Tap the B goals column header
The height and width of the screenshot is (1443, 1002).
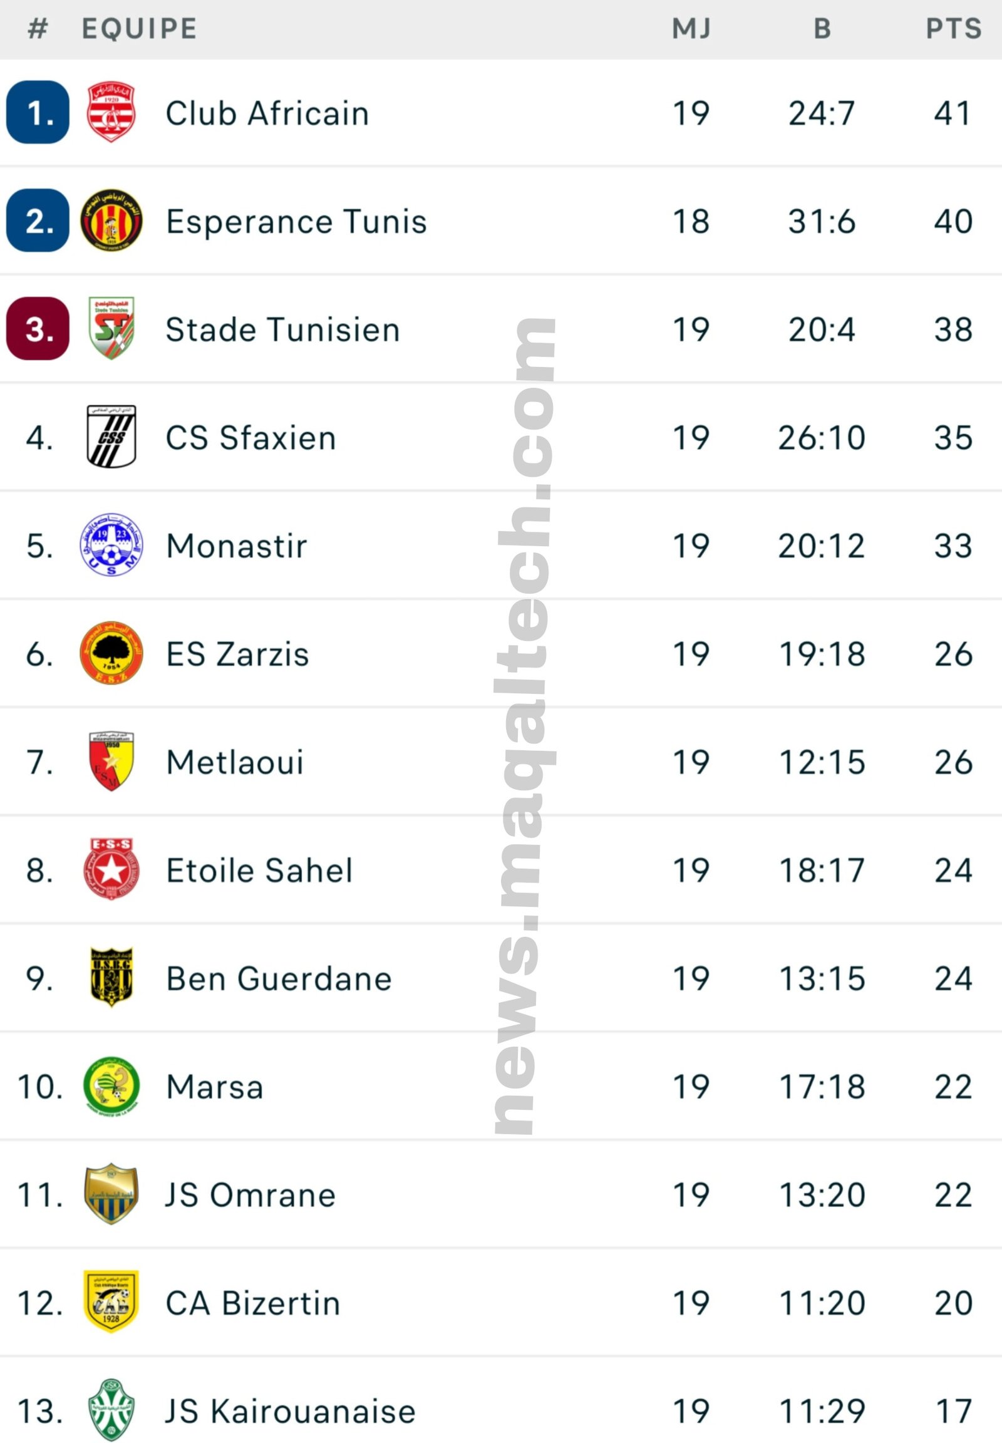(x=822, y=29)
